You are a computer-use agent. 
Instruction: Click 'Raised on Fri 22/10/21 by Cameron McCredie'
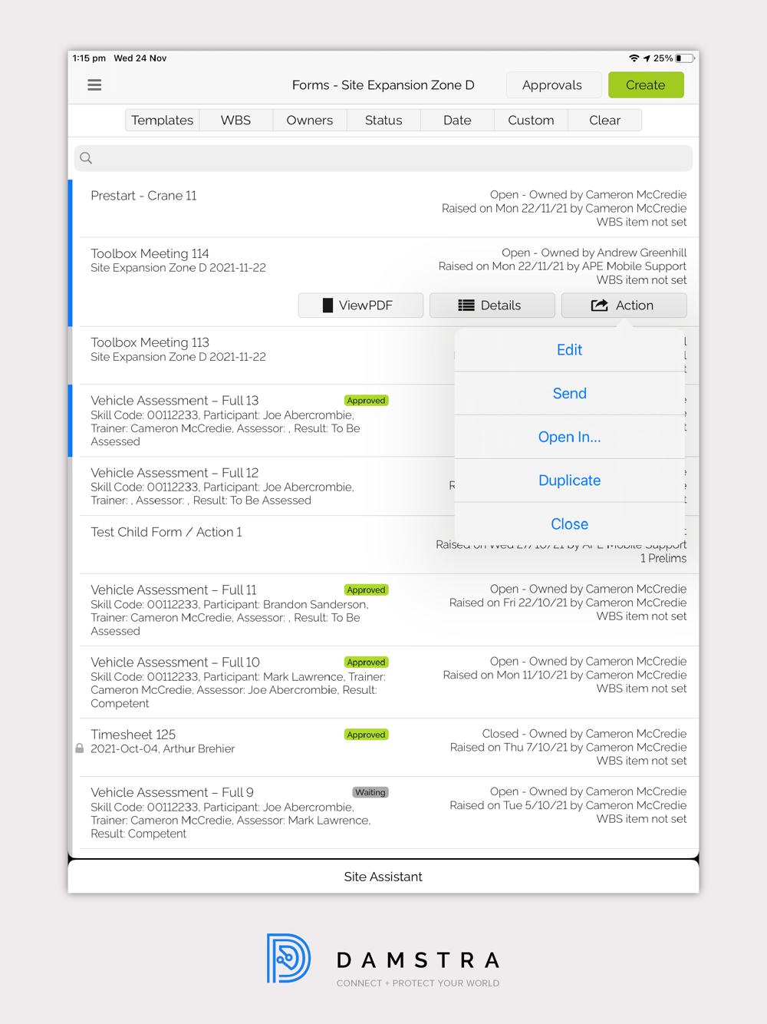click(568, 603)
